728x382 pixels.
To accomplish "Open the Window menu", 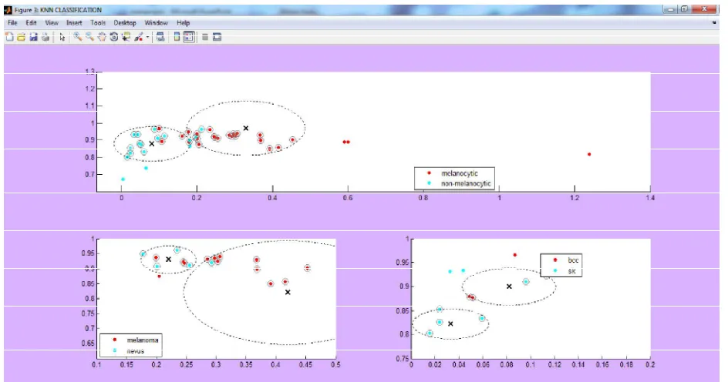I will [156, 22].
